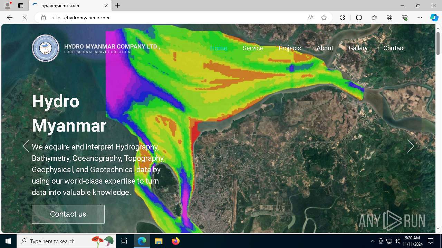Click the scrollbar down arrow

click(x=438, y=229)
